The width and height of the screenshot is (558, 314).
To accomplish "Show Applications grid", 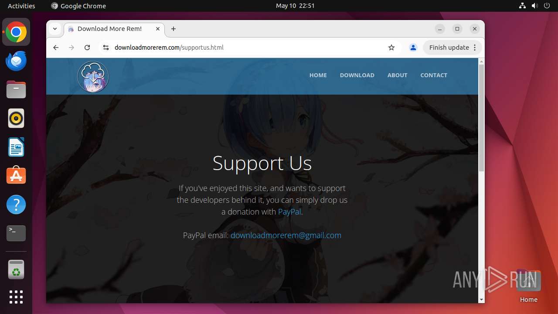I will coord(16,297).
